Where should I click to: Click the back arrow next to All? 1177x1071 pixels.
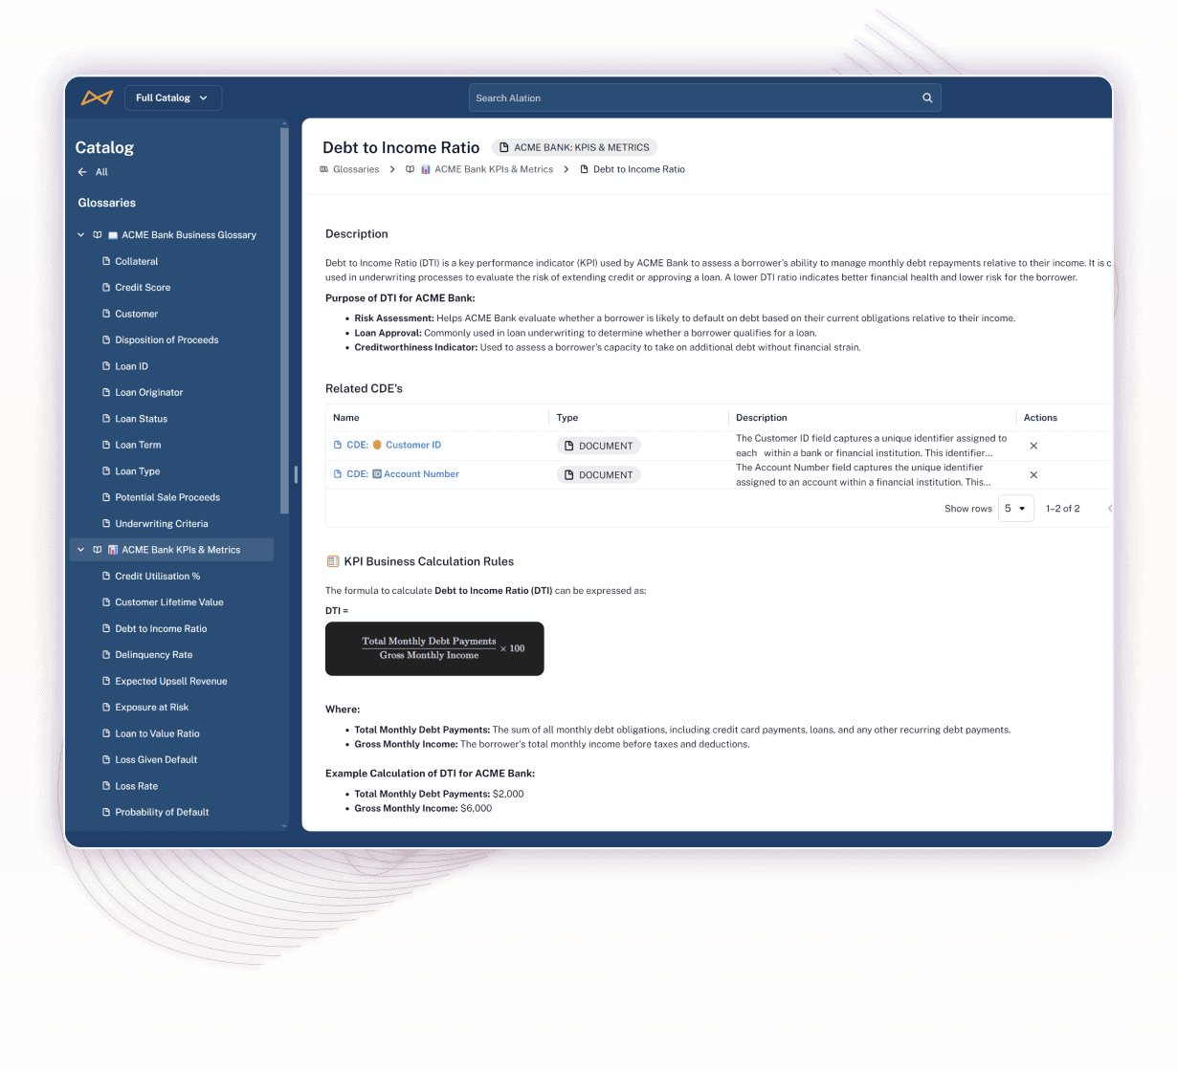82,172
